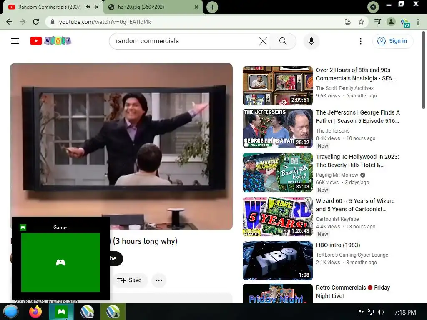Open the new tab with plus button
The height and width of the screenshot is (320, 427).
coord(212,7)
